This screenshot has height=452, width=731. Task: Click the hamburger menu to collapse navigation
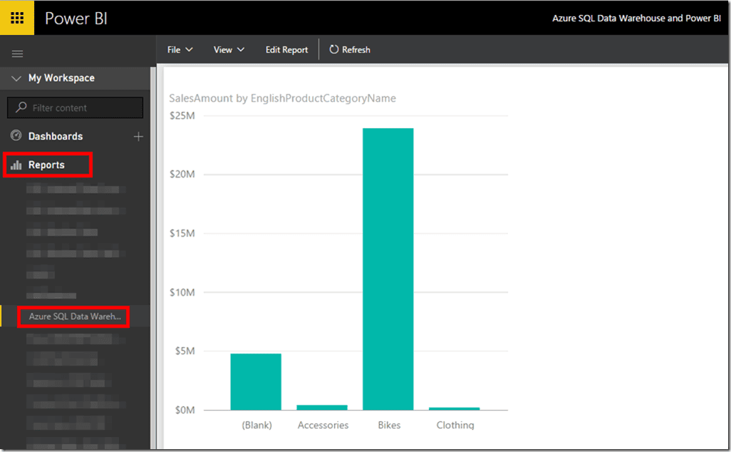(x=17, y=53)
